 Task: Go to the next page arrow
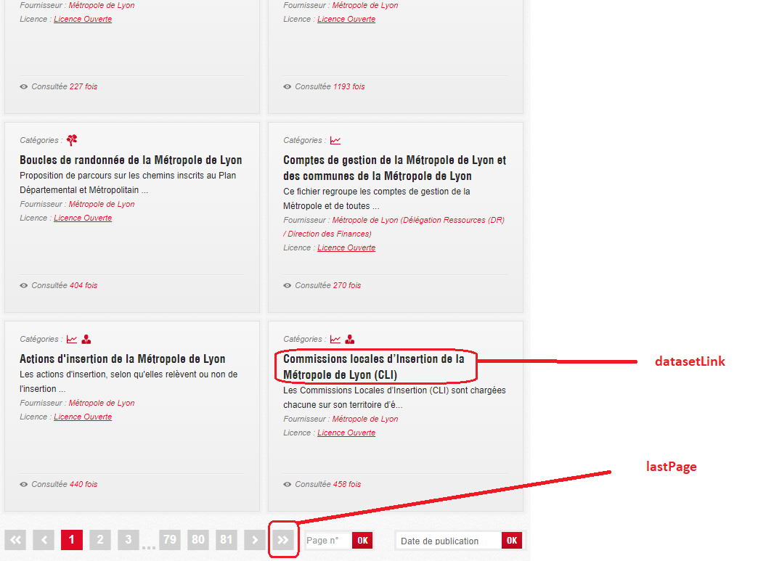[x=255, y=540]
